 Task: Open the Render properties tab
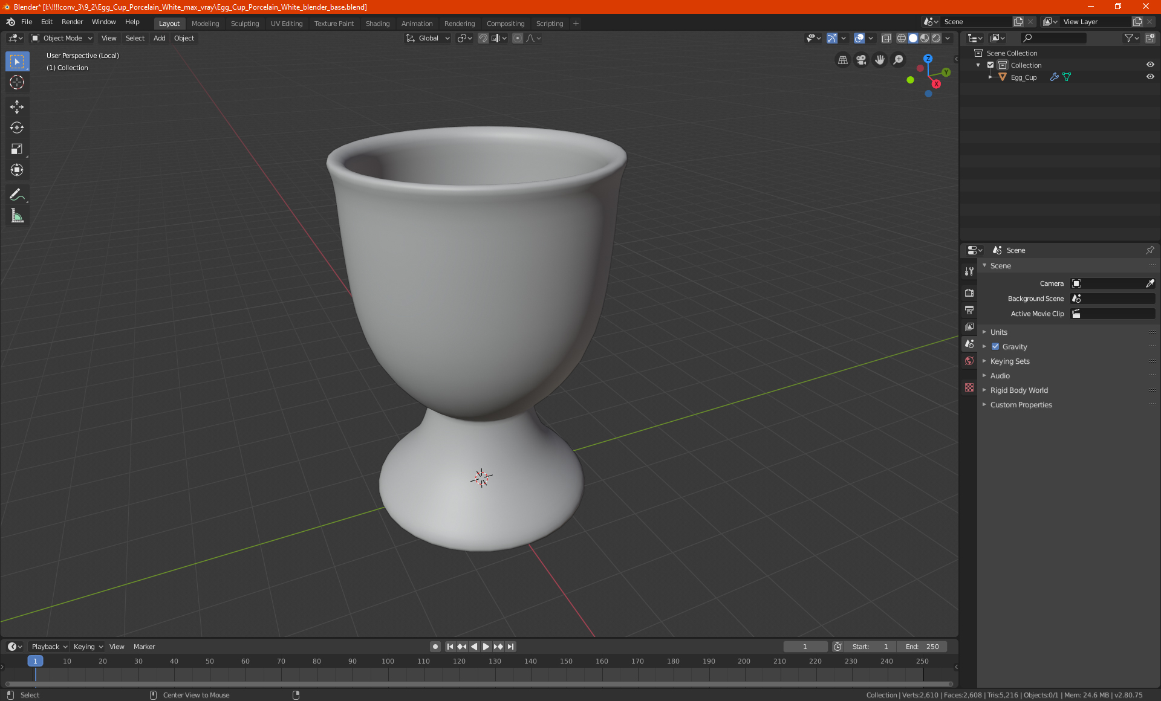click(x=969, y=293)
